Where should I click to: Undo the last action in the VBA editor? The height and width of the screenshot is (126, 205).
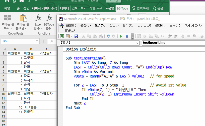(108, 36)
